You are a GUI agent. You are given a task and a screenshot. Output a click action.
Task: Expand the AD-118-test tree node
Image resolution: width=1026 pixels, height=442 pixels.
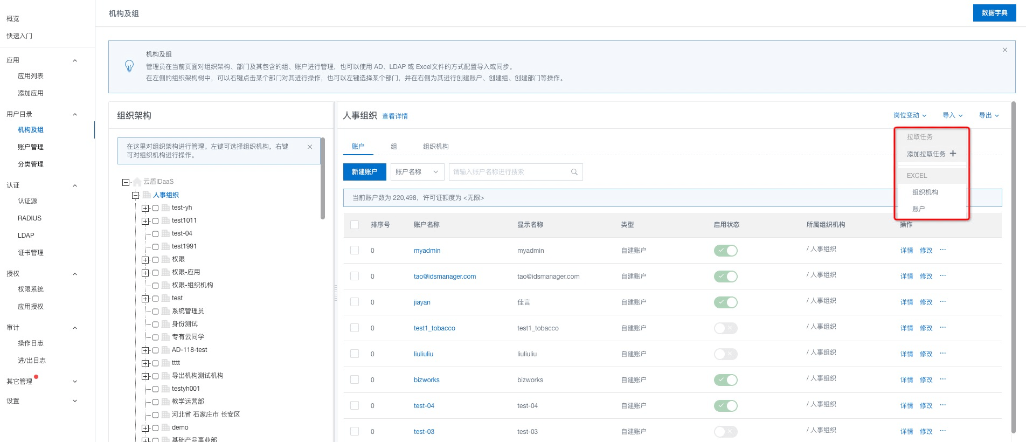(x=145, y=350)
